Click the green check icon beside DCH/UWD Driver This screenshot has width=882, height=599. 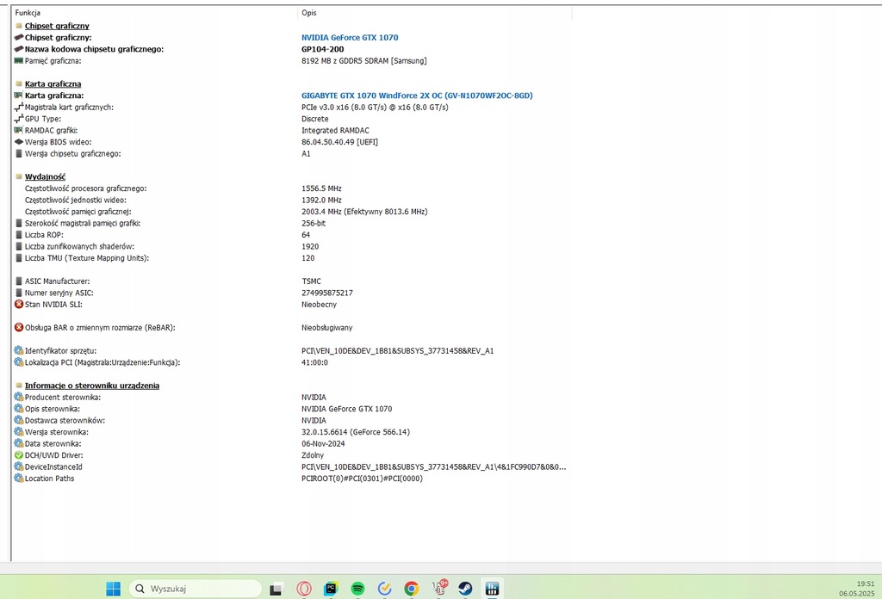point(19,455)
